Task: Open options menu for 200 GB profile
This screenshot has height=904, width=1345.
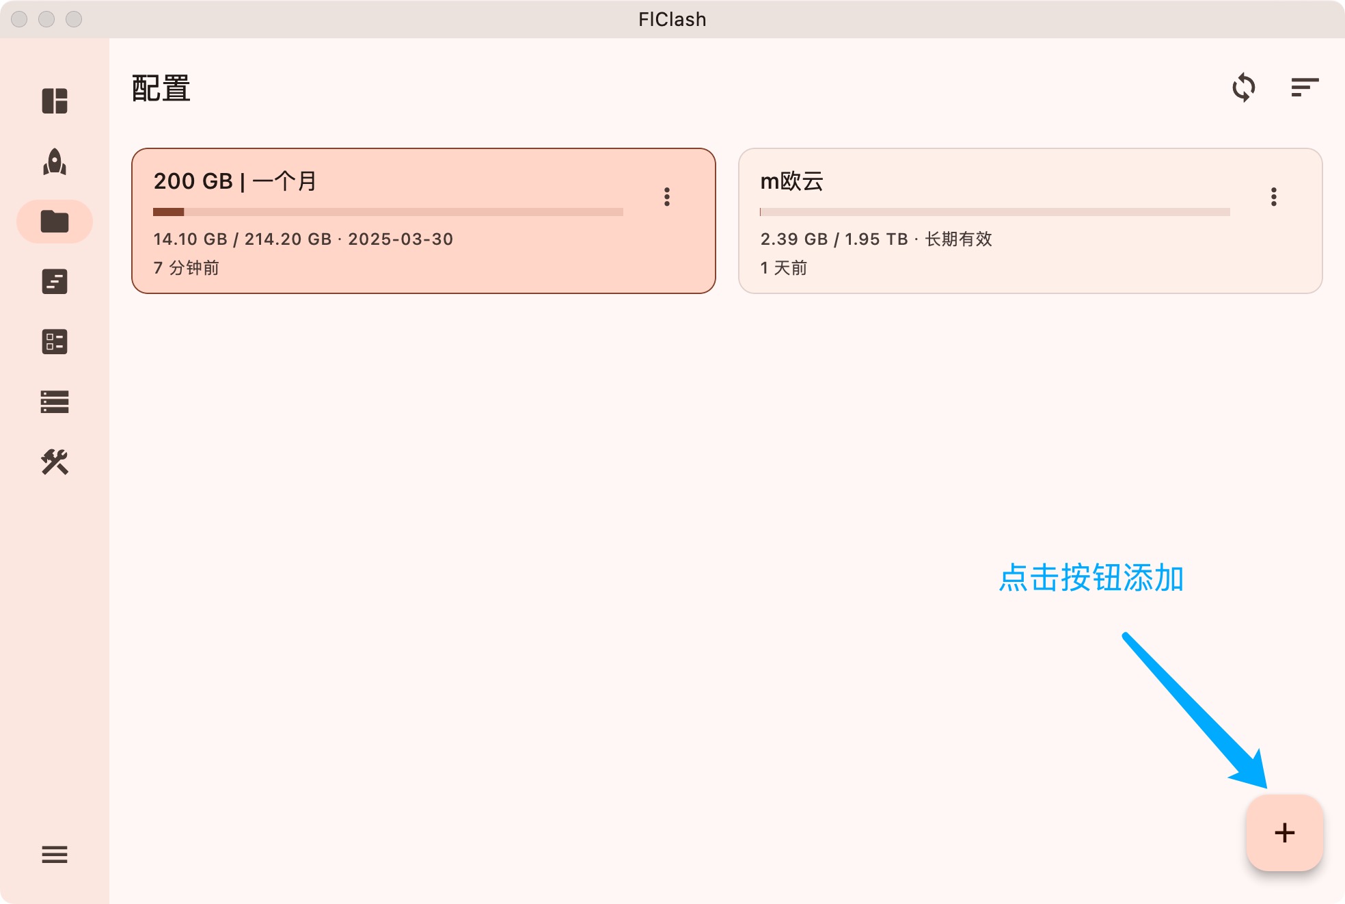Action: point(667,197)
